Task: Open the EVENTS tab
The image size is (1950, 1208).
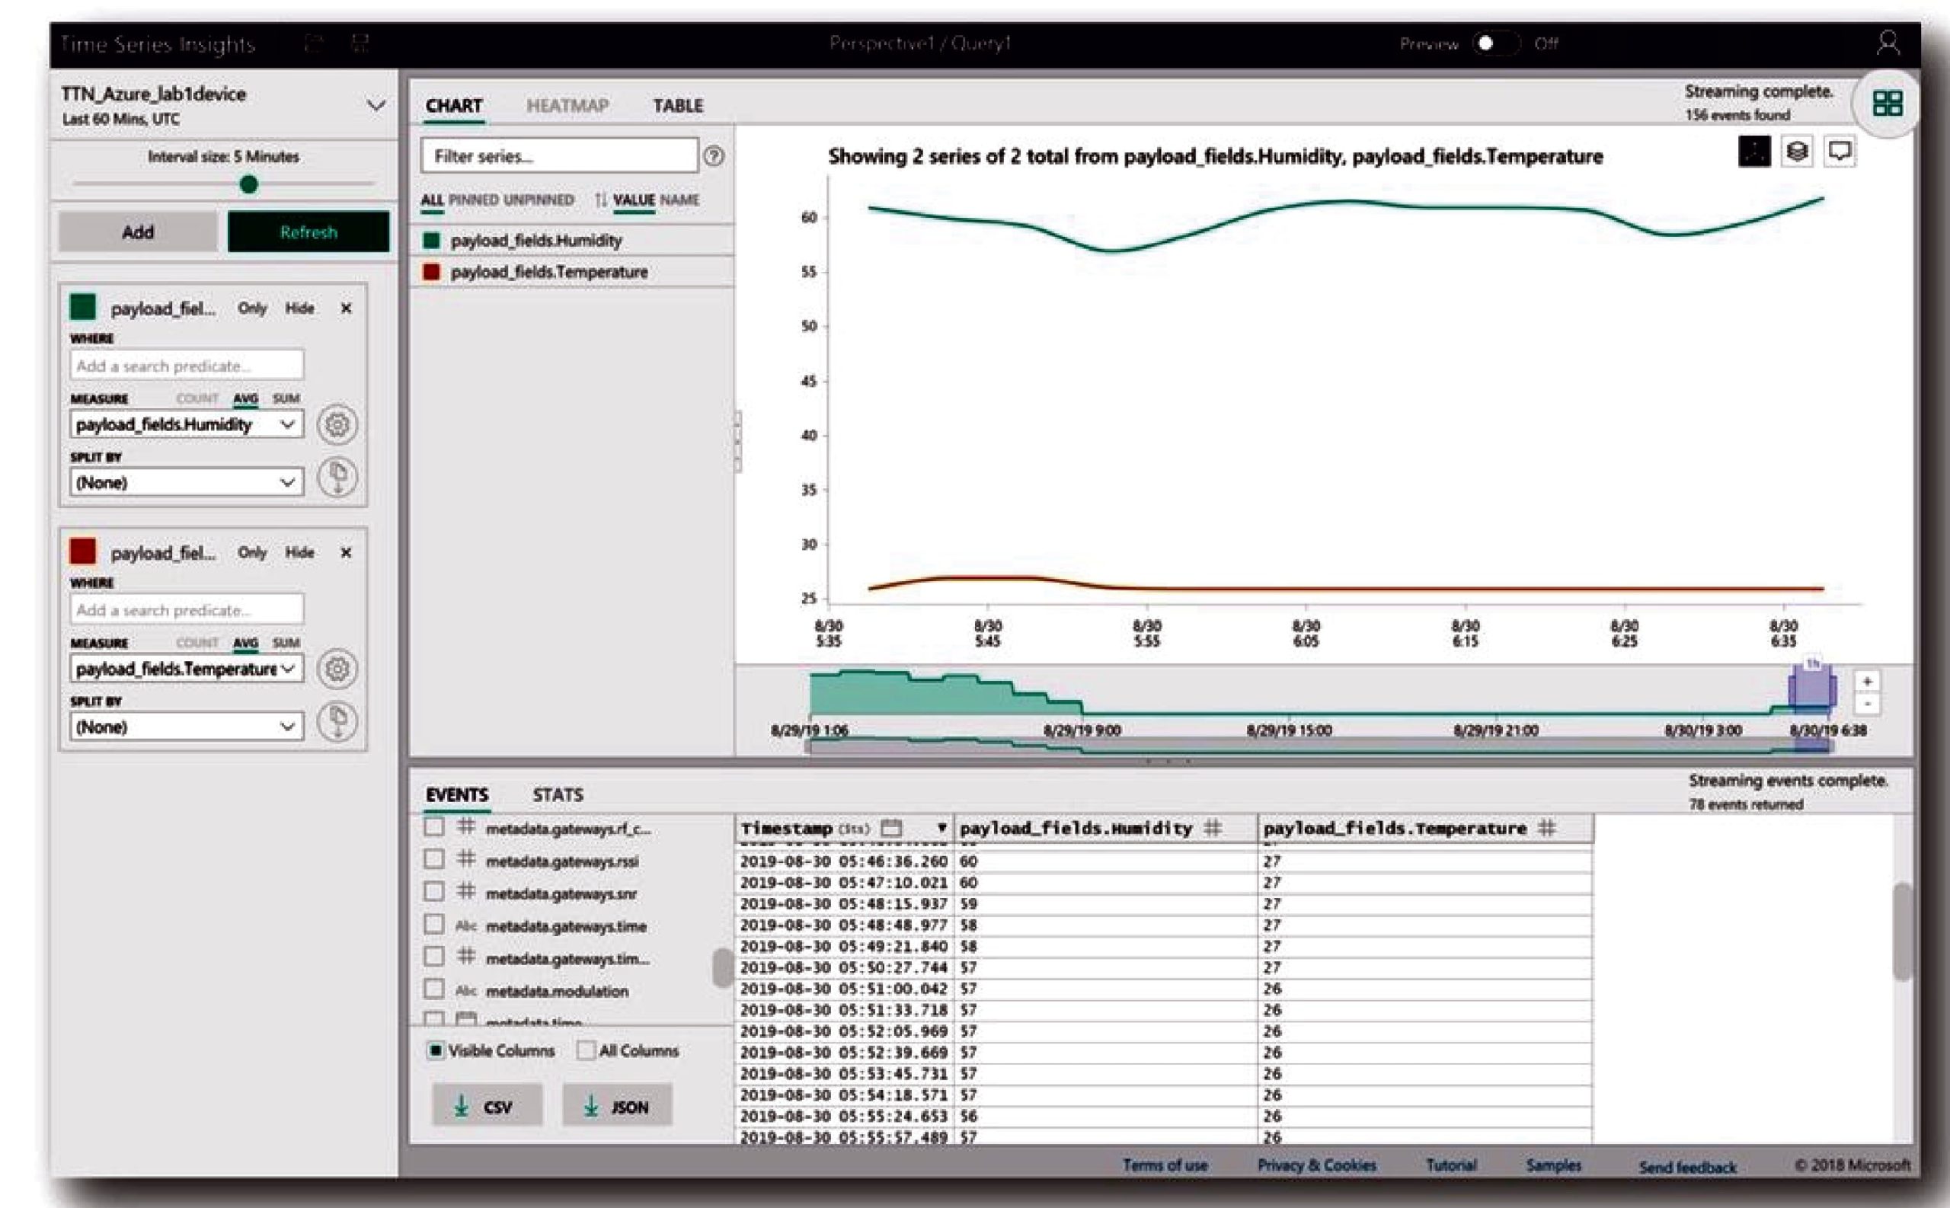Action: coord(456,795)
